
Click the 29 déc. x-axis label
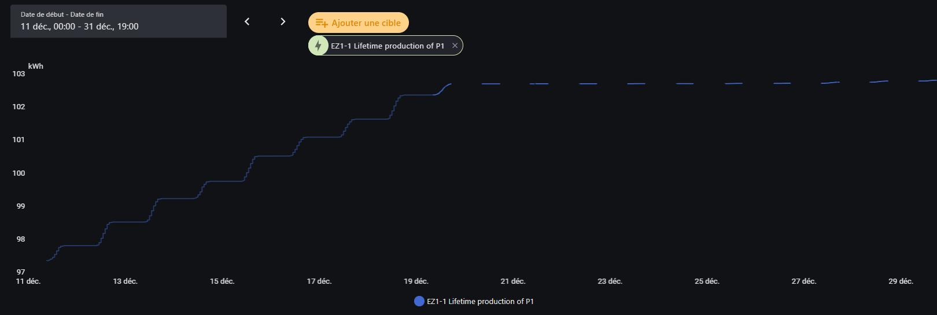coord(901,281)
